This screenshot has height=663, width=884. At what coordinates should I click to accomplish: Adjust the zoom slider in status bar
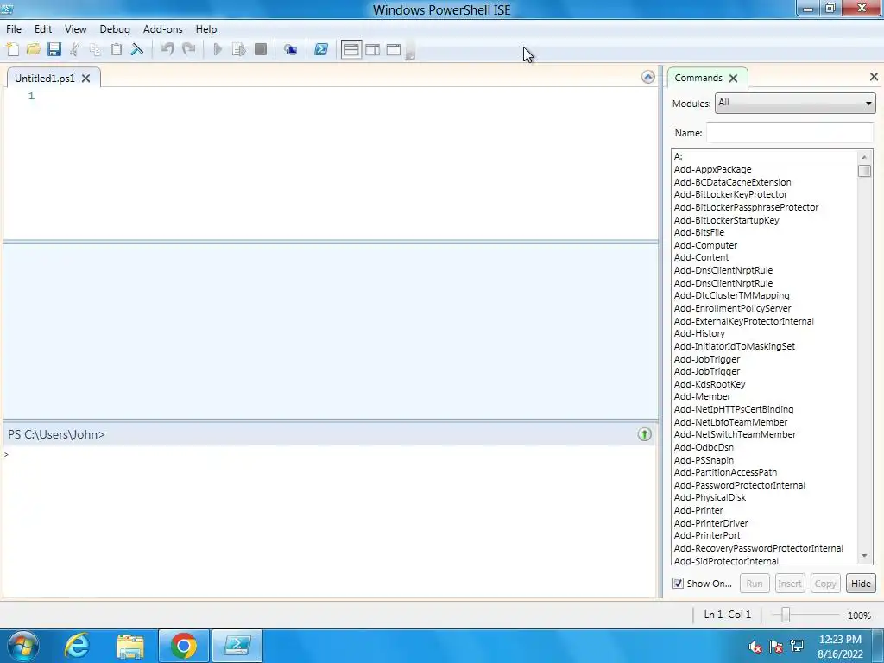[x=785, y=615]
